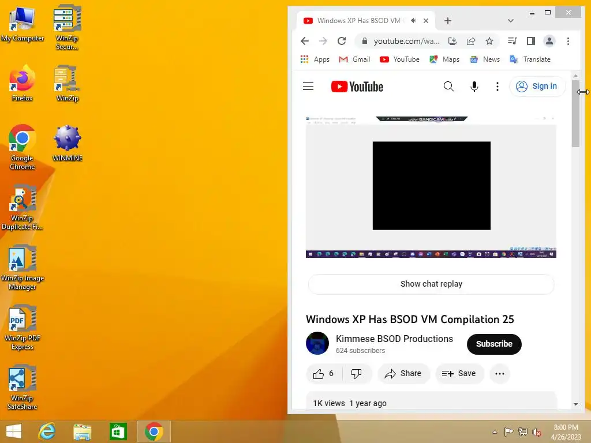Click the Sign in button
The image size is (591, 443).
click(x=537, y=87)
